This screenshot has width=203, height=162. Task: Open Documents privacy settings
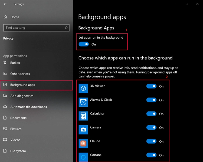[36, 118]
